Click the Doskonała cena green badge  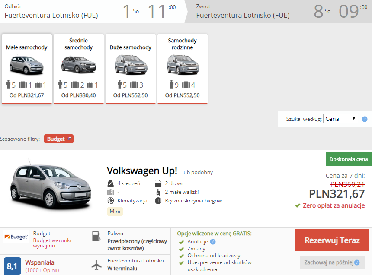pos(349,159)
